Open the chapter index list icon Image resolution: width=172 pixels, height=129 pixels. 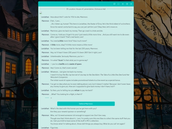coord(127,4)
